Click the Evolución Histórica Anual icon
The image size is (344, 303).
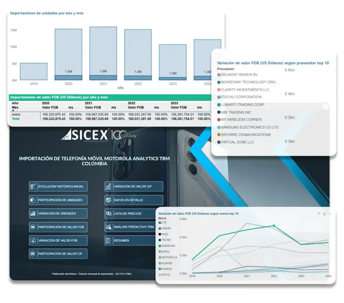click(33, 186)
